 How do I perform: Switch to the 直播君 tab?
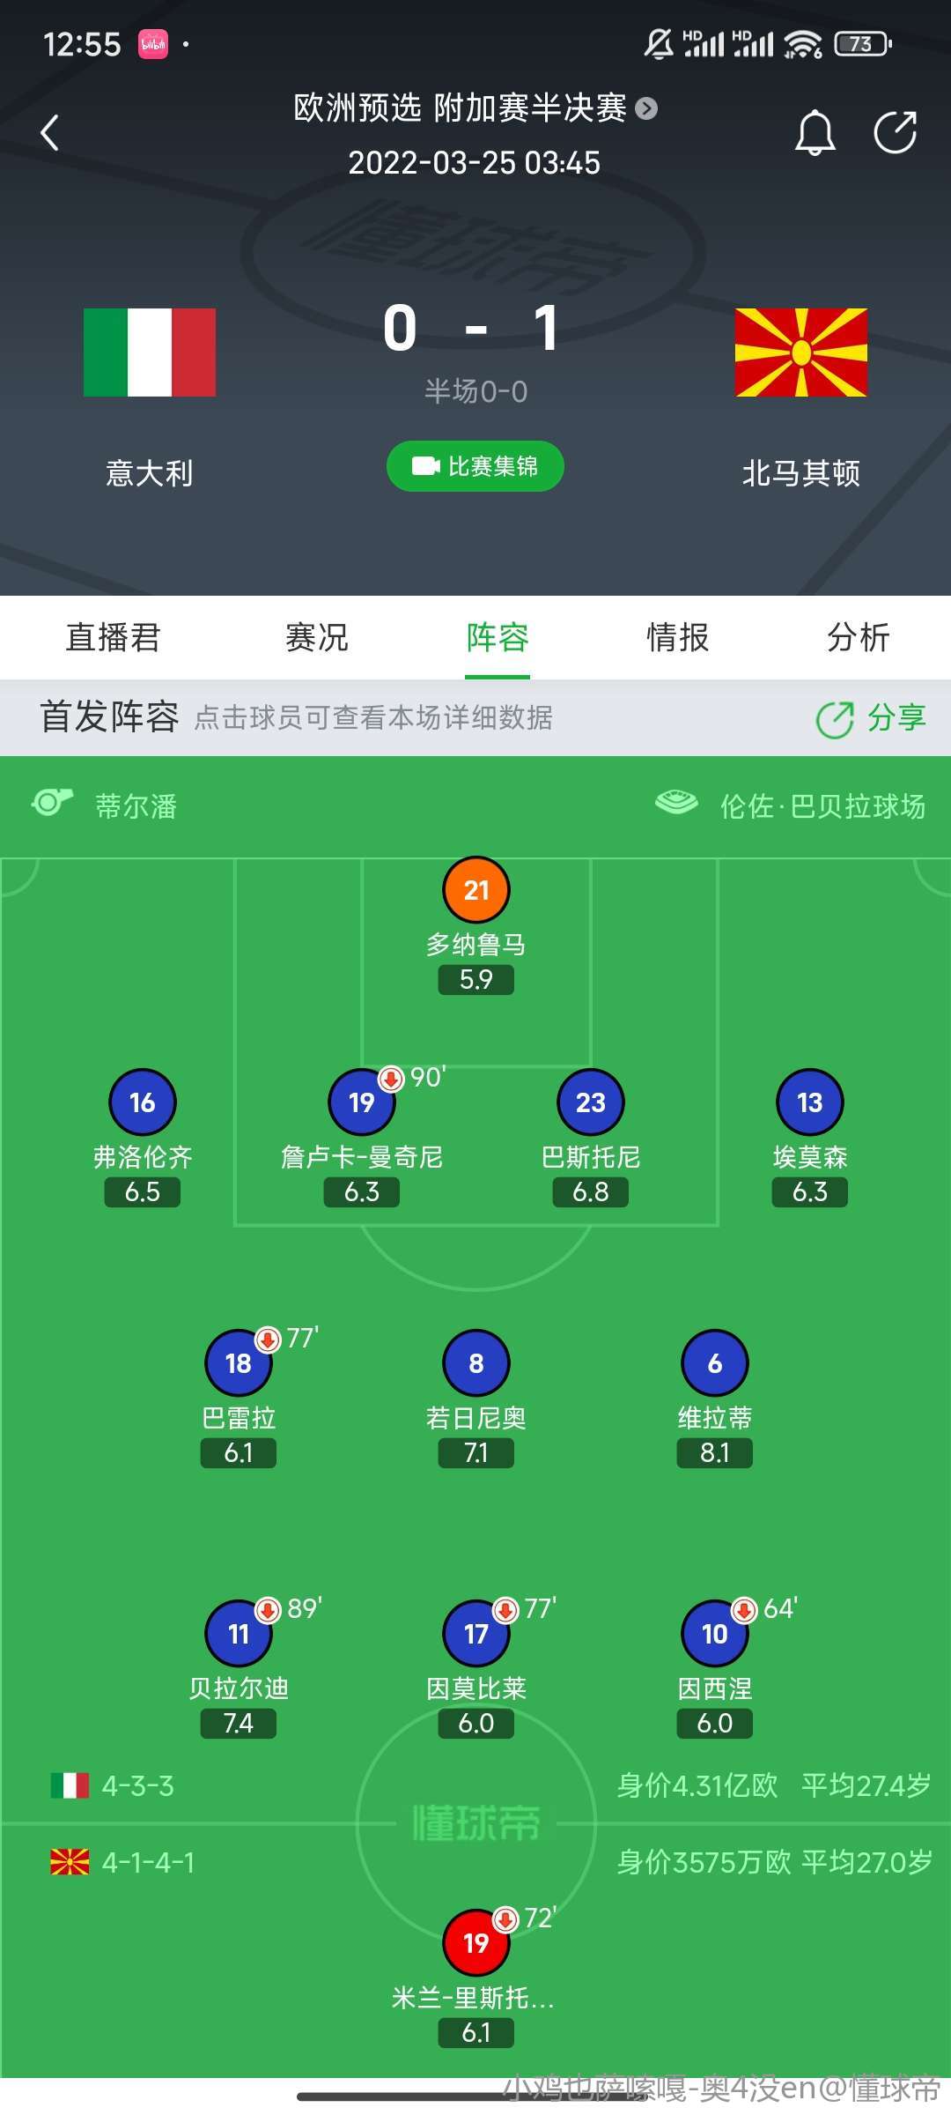click(x=113, y=637)
